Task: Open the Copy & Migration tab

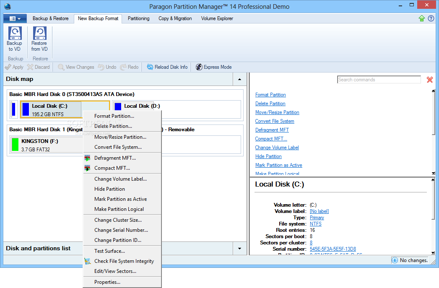Action: [175, 18]
